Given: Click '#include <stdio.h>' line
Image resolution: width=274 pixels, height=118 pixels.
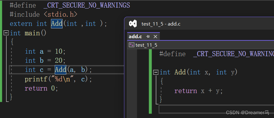Looking at the screenshot, I should [43, 15].
